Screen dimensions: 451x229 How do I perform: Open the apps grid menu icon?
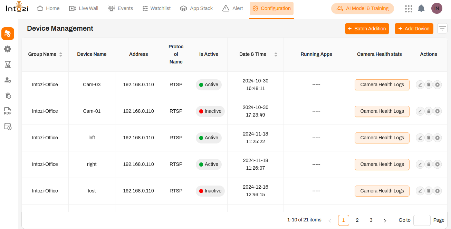coord(408,8)
